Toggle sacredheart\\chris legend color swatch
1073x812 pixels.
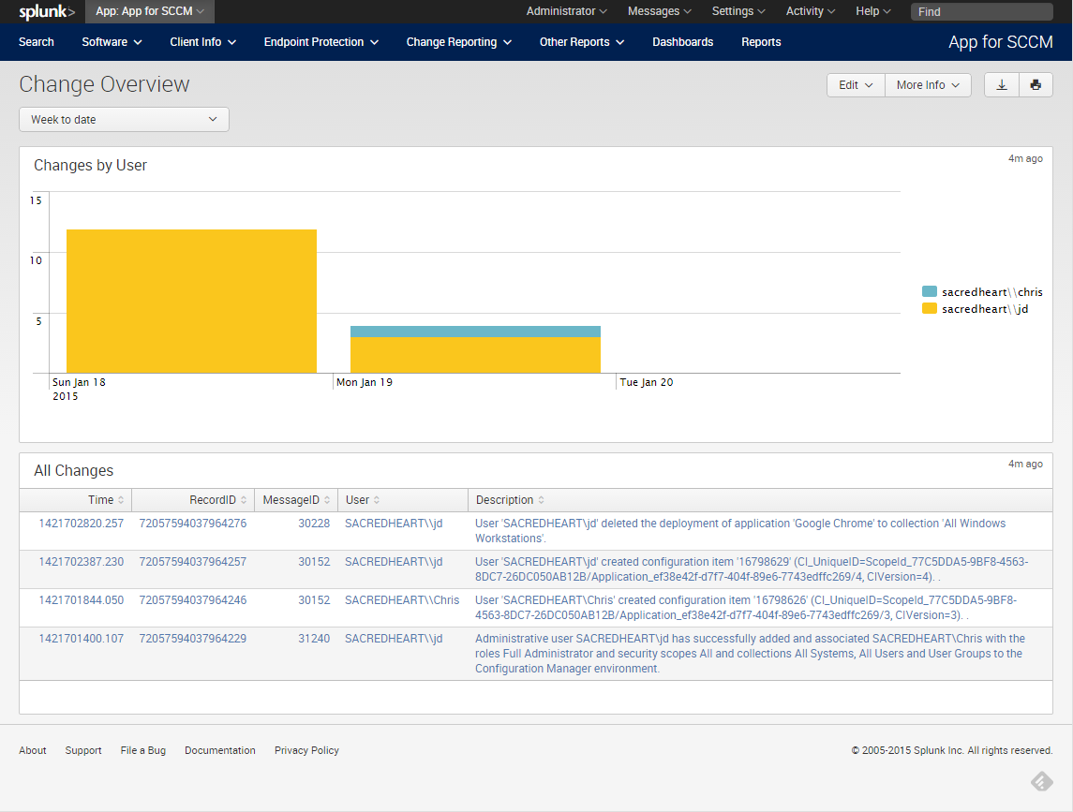(930, 291)
